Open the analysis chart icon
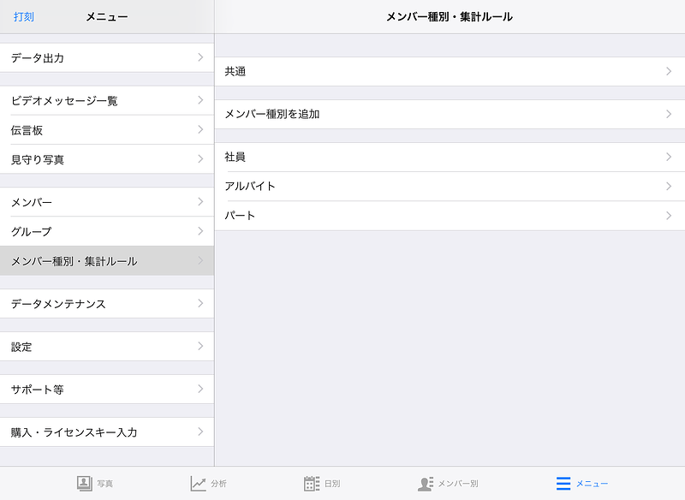 pyautogui.click(x=199, y=483)
